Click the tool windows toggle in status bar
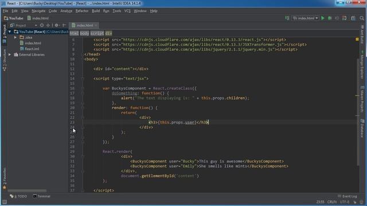Screen dimensions: 367x206 tap(4, 202)
